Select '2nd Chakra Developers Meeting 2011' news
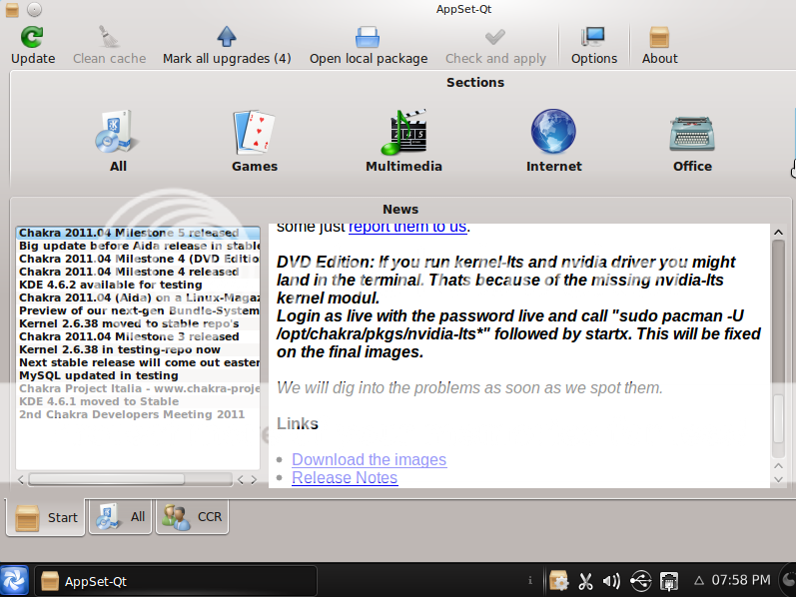This screenshot has width=796, height=597. tap(138, 414)
